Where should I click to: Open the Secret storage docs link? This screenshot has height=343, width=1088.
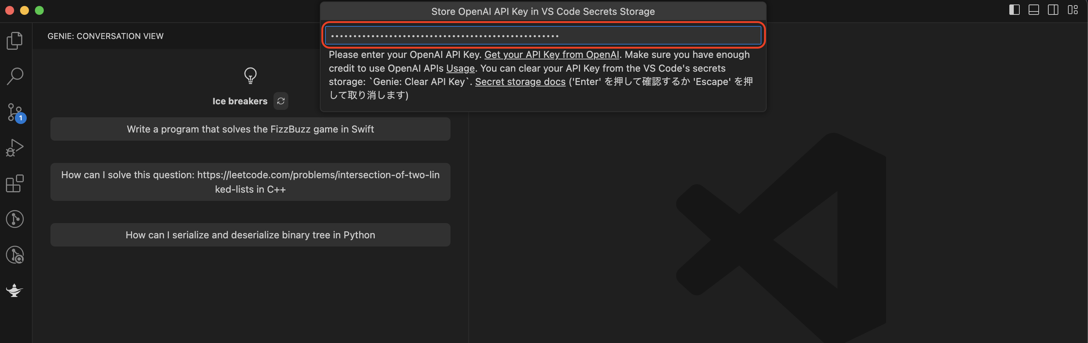click(x=521, y=82)
